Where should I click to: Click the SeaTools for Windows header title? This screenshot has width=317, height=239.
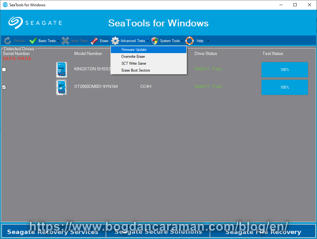pyautogui.click(x=158, y=23)
